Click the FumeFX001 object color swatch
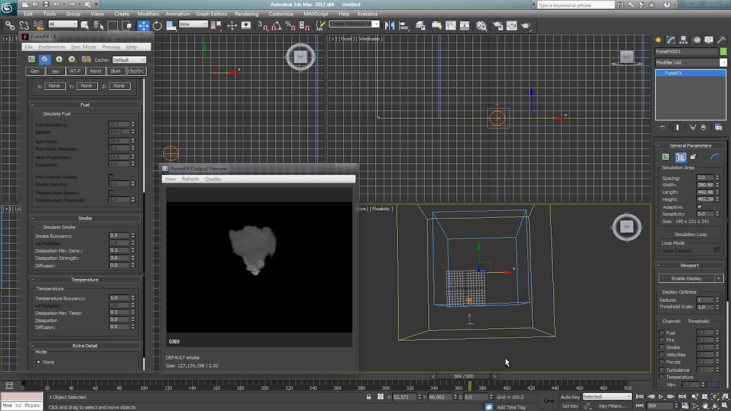Viewport: 731px width, 411px height. 724,51
